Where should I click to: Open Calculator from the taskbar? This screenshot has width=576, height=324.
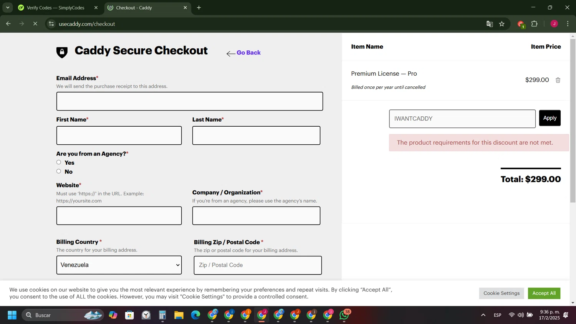(162, 315)
